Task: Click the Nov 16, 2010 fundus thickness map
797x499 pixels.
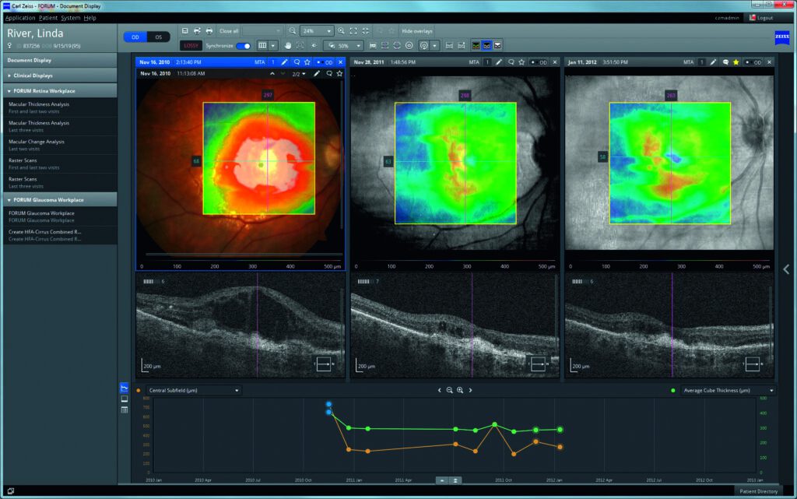Action: (x=258, y=158)
